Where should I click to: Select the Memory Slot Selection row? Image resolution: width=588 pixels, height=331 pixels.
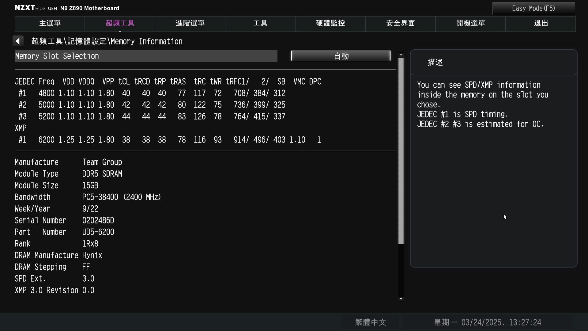(146, 56)
